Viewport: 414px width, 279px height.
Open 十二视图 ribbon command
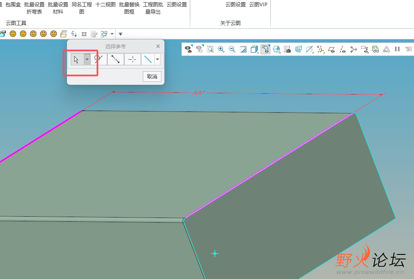point(106,5)
